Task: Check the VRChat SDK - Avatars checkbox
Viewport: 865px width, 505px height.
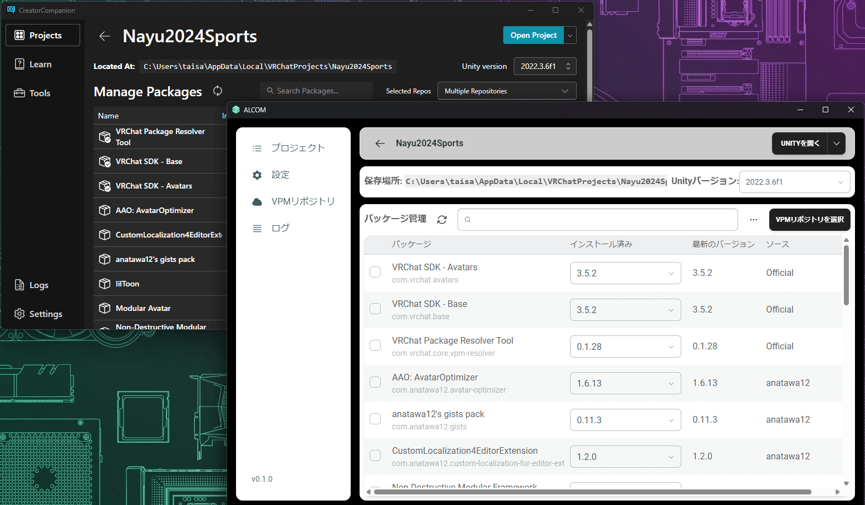Action: [x=375, y=272]
